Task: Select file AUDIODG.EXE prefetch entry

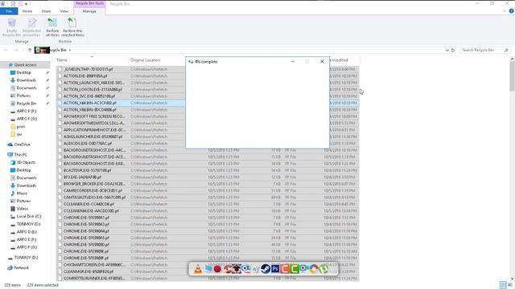Action: click(88, 144)
